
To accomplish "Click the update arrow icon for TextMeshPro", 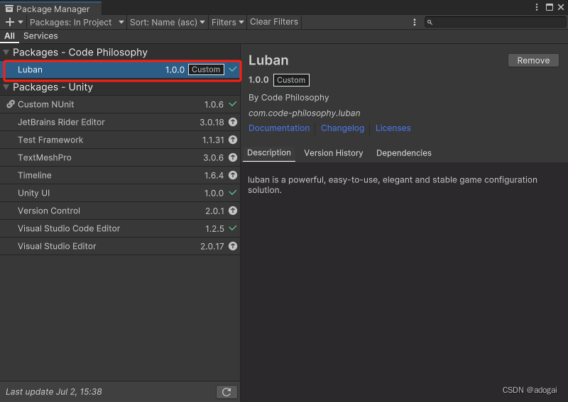I will [x=233, y=157].
